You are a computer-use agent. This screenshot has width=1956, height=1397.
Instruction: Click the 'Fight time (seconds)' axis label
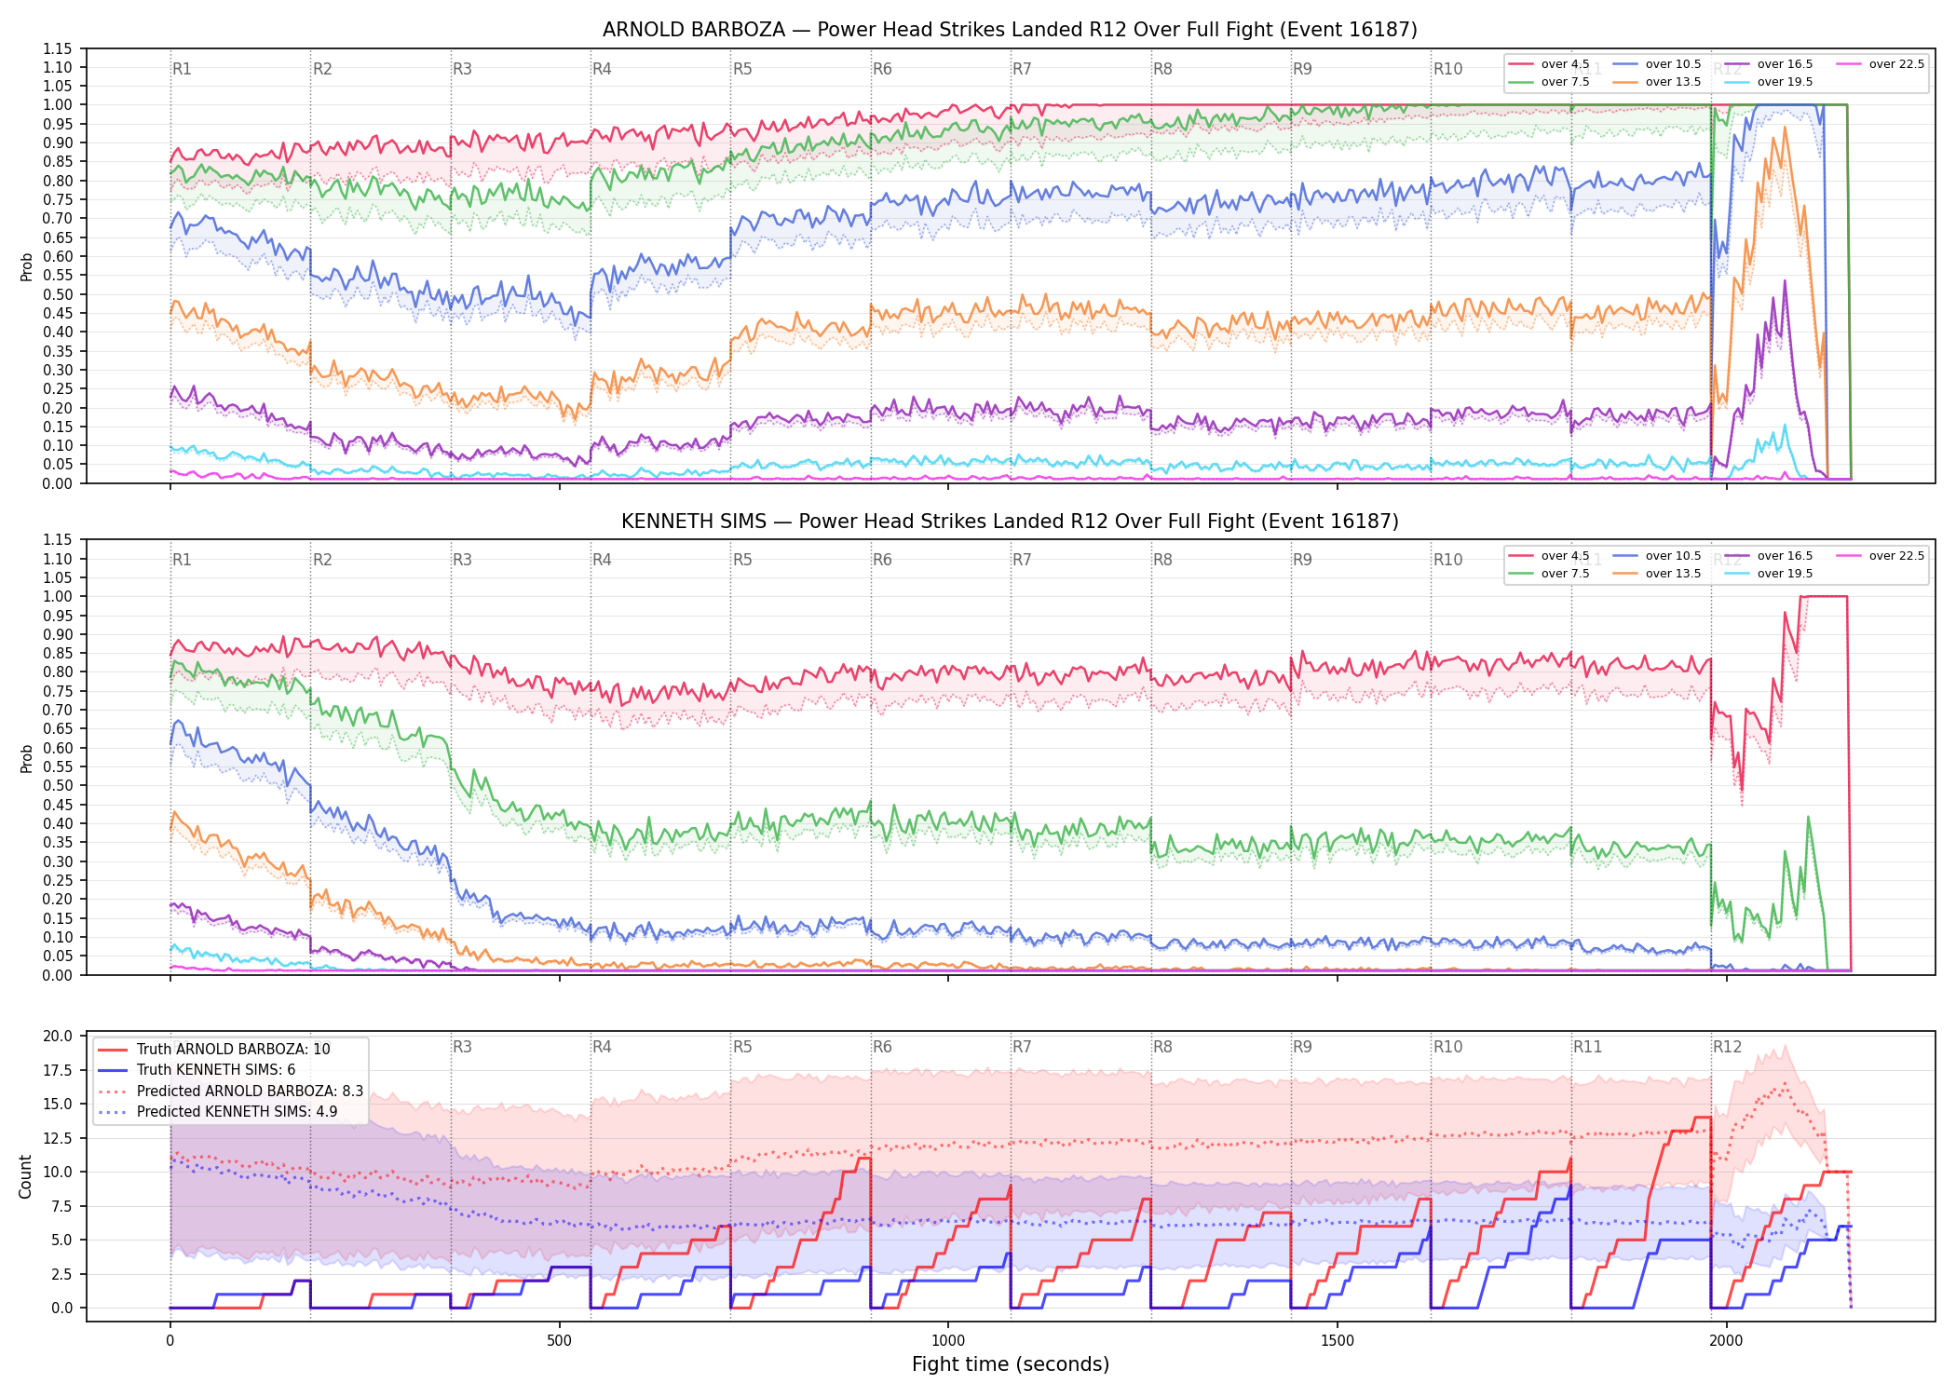[1011, 1364]
